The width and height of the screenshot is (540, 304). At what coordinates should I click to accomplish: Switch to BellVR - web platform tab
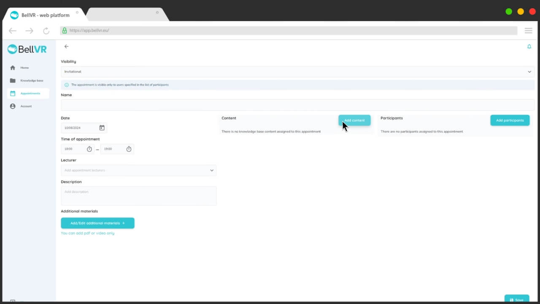[x=44, y=15]
